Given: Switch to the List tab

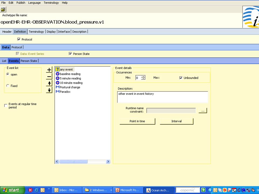Looking at the screenshot, I should [4, 61].
